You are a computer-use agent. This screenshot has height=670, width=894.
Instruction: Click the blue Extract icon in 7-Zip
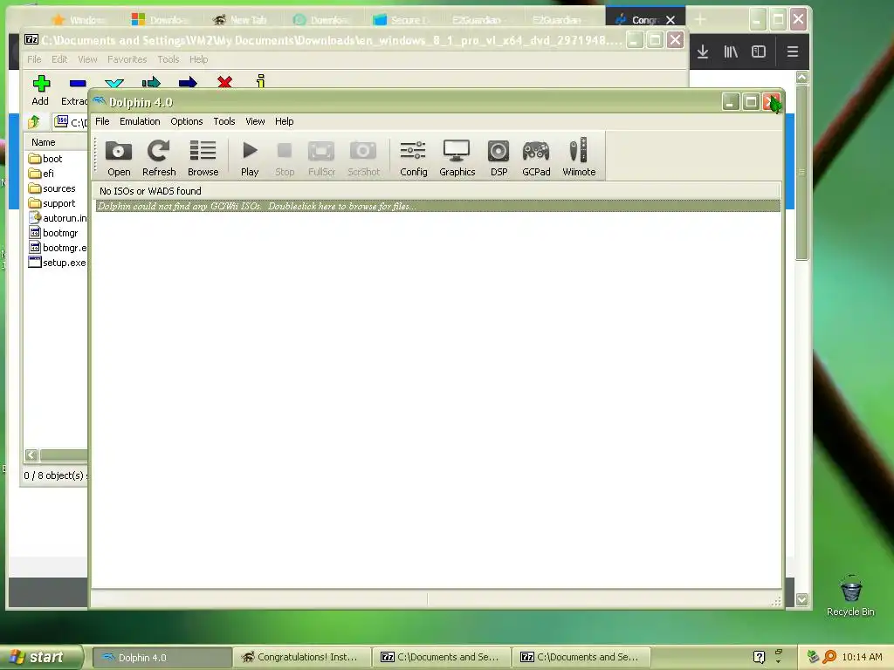pyautogui.click(x=78, y=84)
